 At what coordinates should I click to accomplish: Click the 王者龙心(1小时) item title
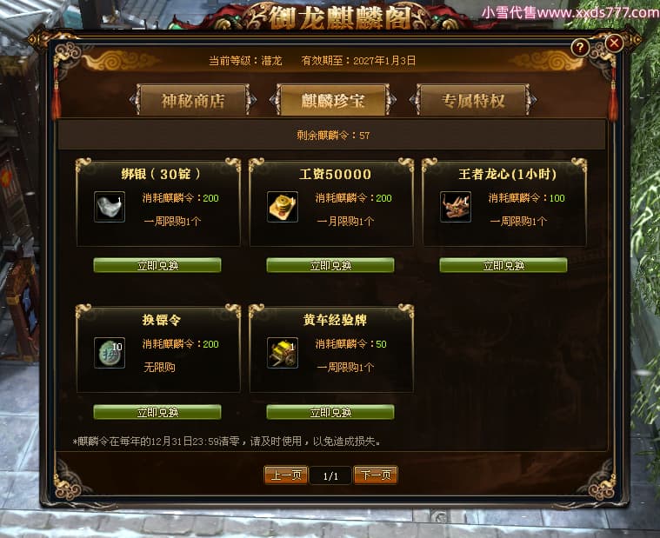pyautogui.click(x=508, y=174)
